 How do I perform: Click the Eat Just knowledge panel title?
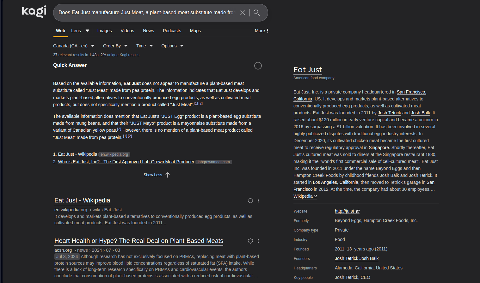(x=308, y=70)
